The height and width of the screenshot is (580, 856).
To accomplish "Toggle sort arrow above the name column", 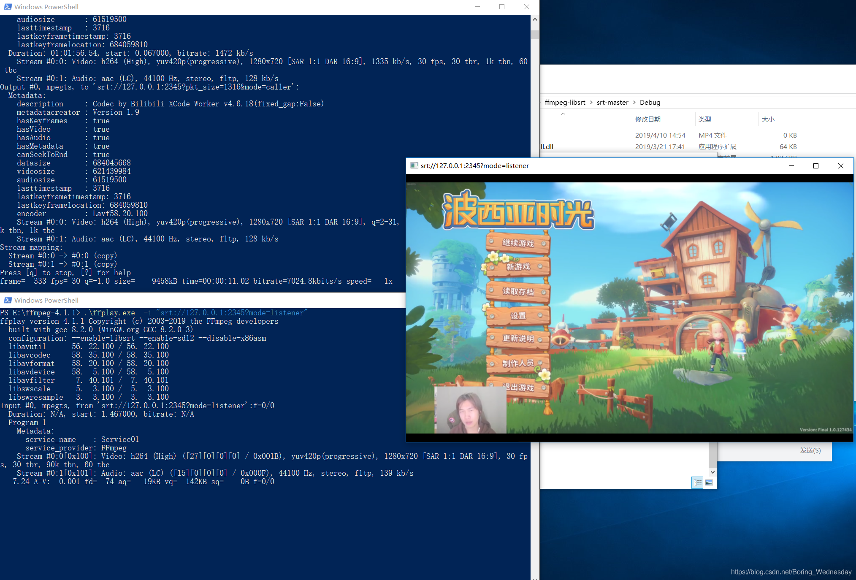I will point(563,114).
